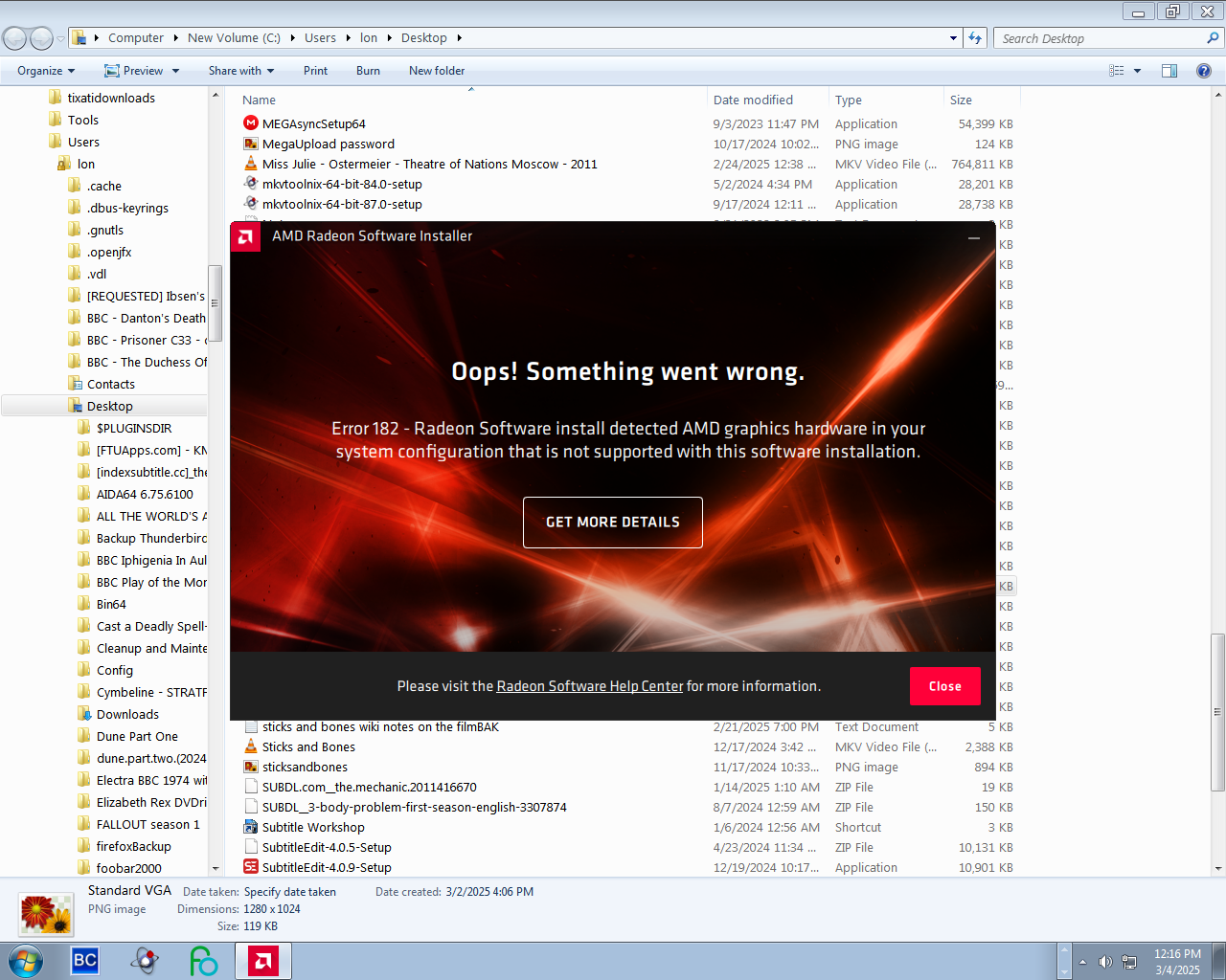
Task: Click the address bar refresh icon
Action: (x=975, y=38)
